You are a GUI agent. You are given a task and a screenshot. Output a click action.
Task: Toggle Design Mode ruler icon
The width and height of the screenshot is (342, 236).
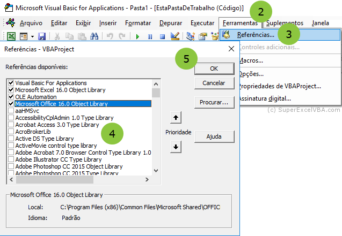[x=175, y=36]
